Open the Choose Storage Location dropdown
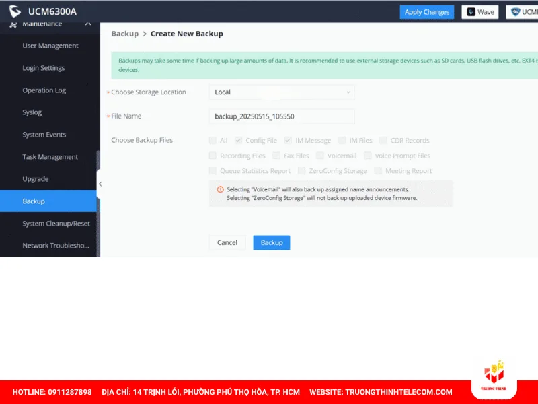This screenshot has height=404, width=538. point(282,92)
